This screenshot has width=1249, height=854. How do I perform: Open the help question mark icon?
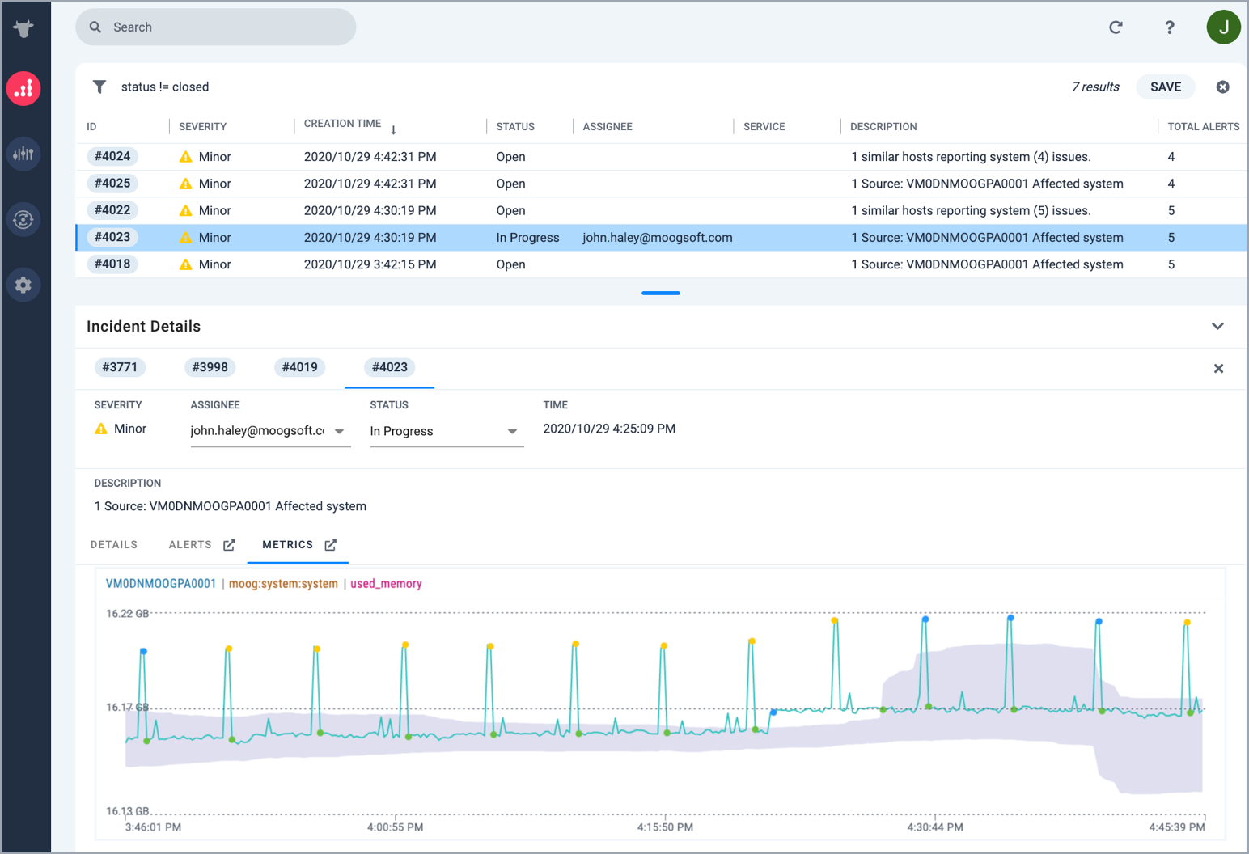click(1170, 27)
